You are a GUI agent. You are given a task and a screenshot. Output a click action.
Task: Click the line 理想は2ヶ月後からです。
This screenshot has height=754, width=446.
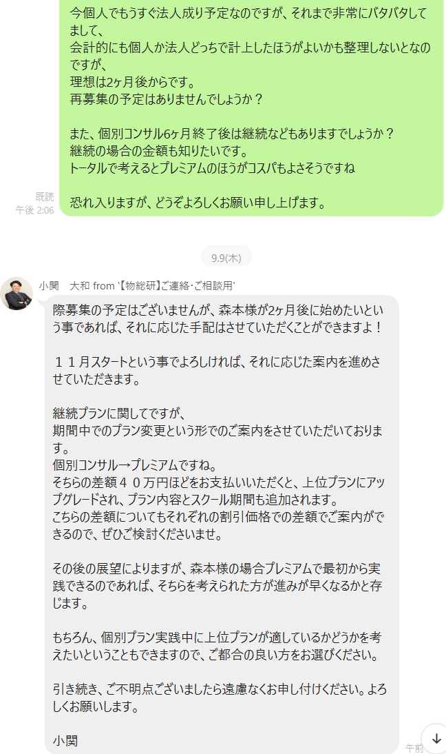pos(133,82)
